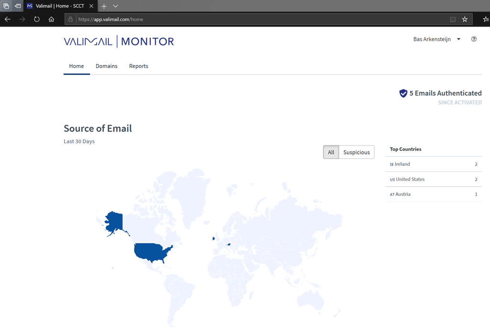Click the URL address bar field
This screenshot has width=490, height=330.
coord(258,20)
